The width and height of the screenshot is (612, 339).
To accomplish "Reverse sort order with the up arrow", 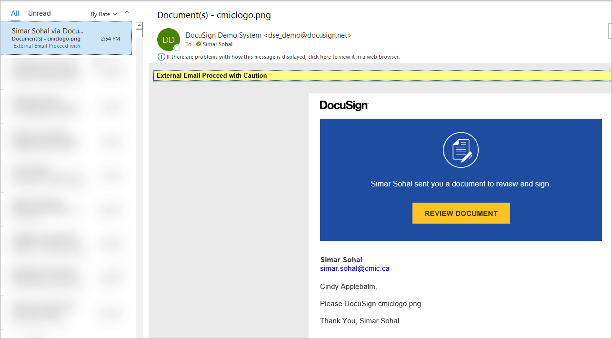I will (127, 14).
